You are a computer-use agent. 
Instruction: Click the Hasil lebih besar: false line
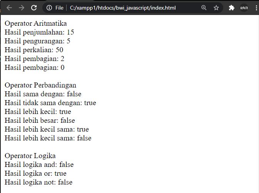tap(40, 120)
